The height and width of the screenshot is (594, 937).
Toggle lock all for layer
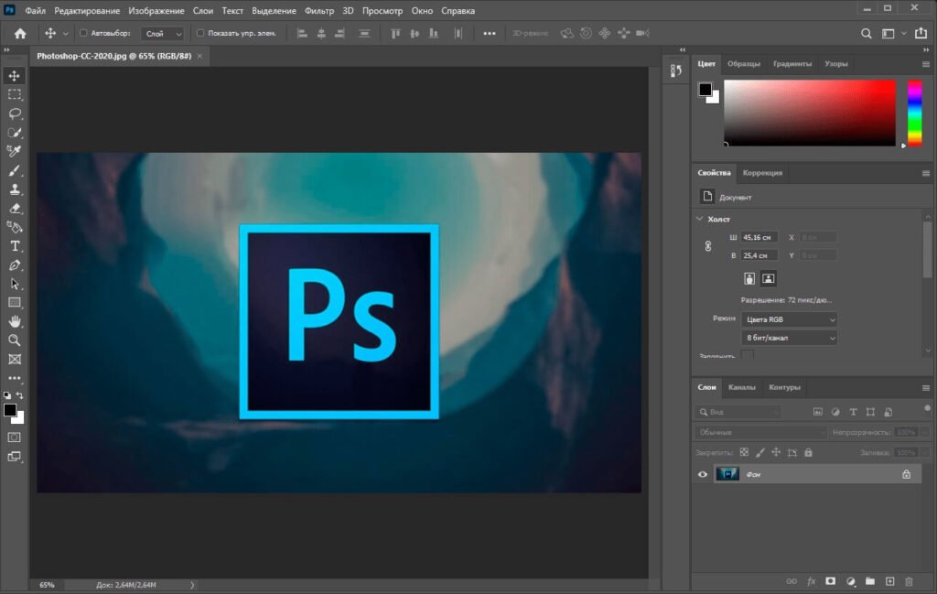pyautogui.click(x=809, y=452)
